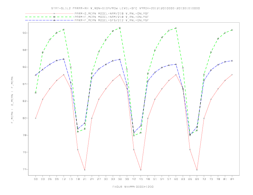Click y-axis tick value 88
Viewport: 253px width, 195px height.
[25, 50]
